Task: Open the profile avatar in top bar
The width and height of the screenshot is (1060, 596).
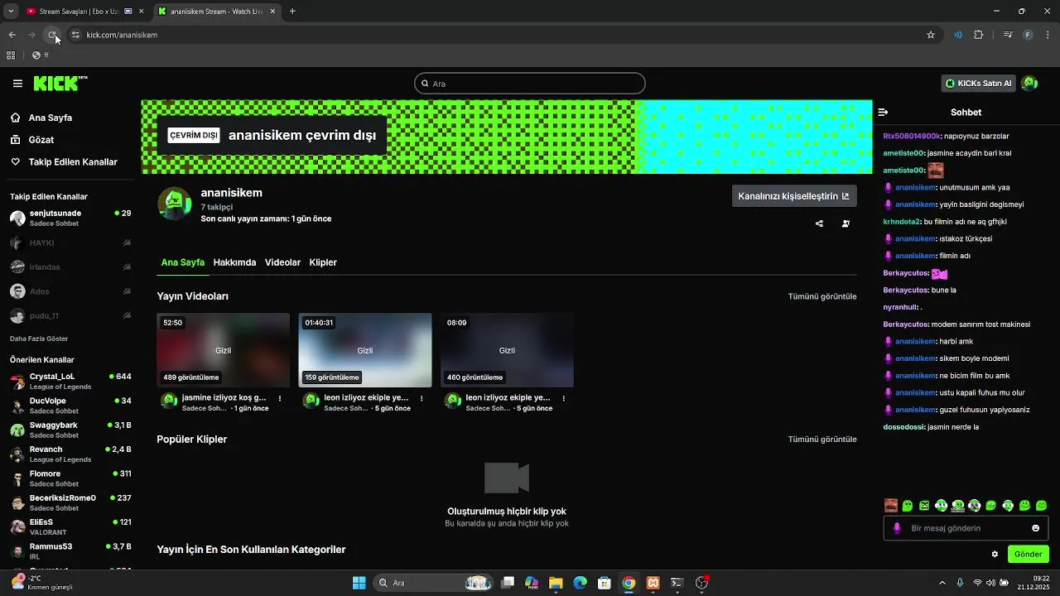Action: pos(1029,83)
